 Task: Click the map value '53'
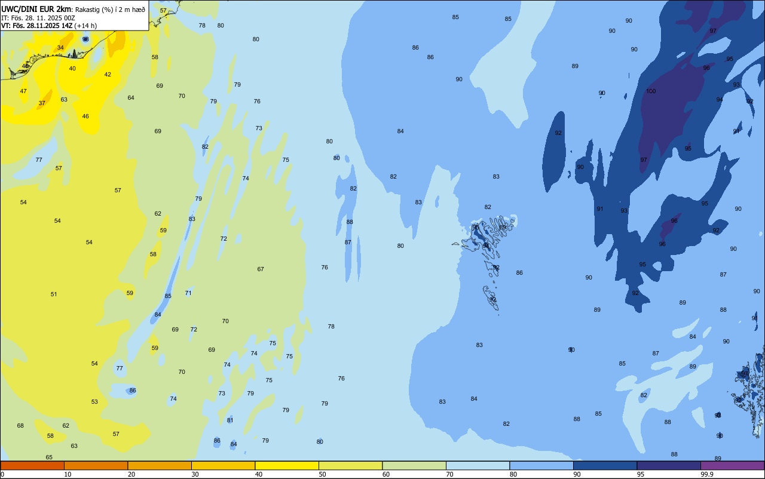(94, 402)
